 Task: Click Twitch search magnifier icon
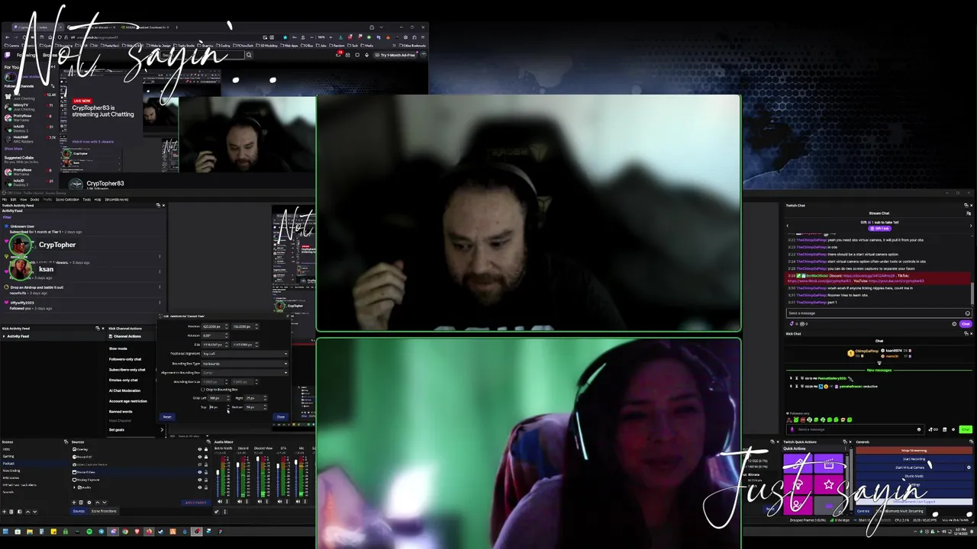click(249, 55)
